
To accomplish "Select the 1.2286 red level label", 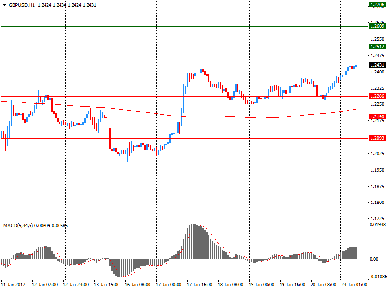I will pyautogui.click(x=377, y=96).
